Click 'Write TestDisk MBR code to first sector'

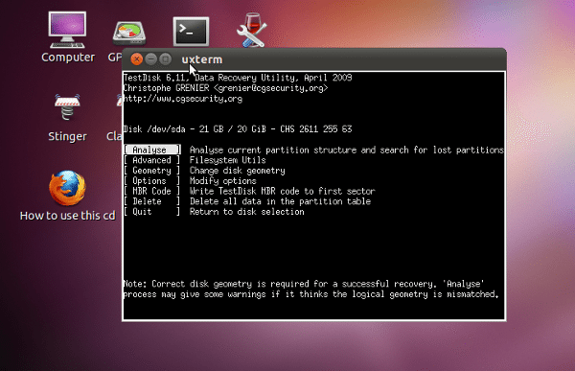click(283, 191)
